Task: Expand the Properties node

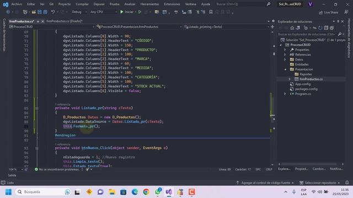Action: pyautogui.click(x=285, y=50)
